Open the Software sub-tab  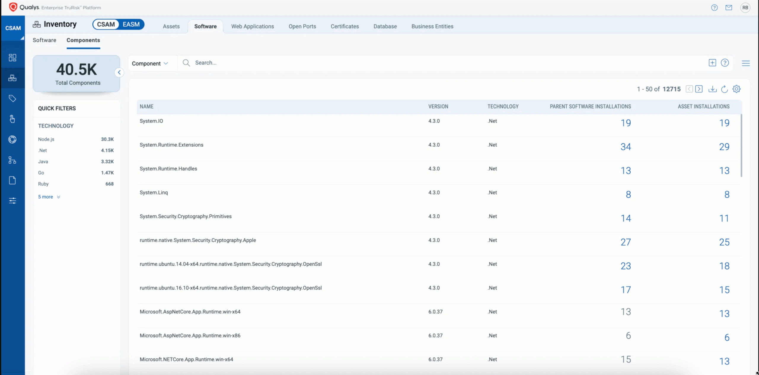pos(44,40)
